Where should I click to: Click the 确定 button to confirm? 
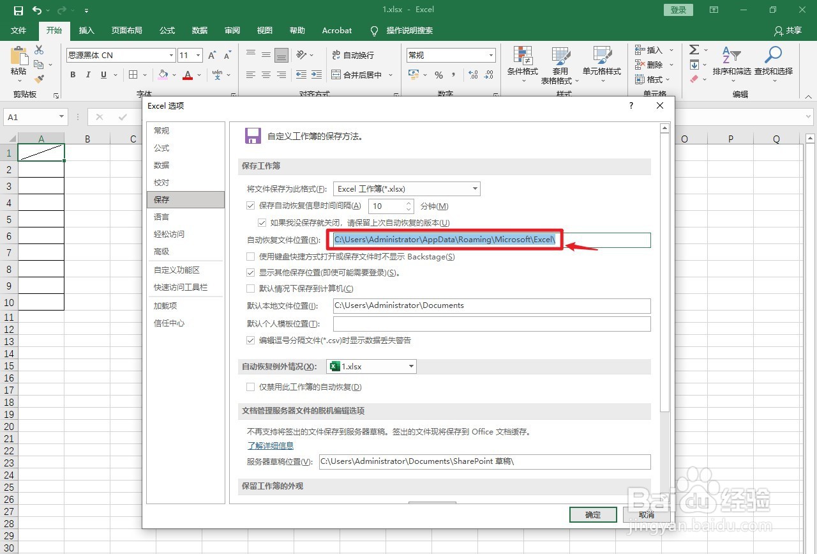click(592, 514)
